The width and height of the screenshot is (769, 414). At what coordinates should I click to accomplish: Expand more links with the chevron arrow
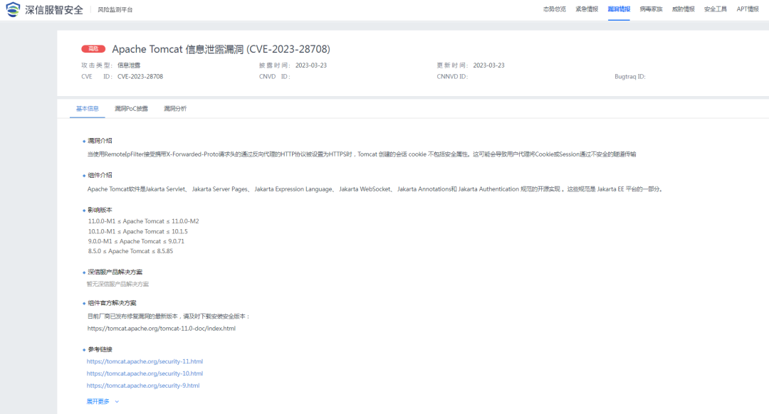[117, 402]
